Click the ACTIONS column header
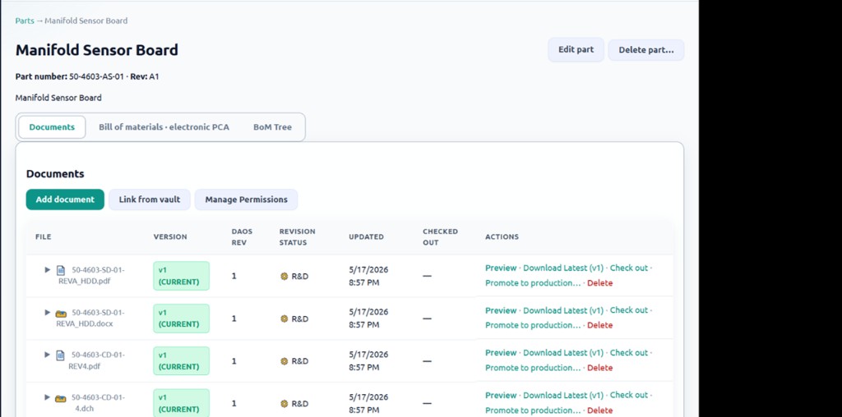842x417 pixels. coord(502,236)
